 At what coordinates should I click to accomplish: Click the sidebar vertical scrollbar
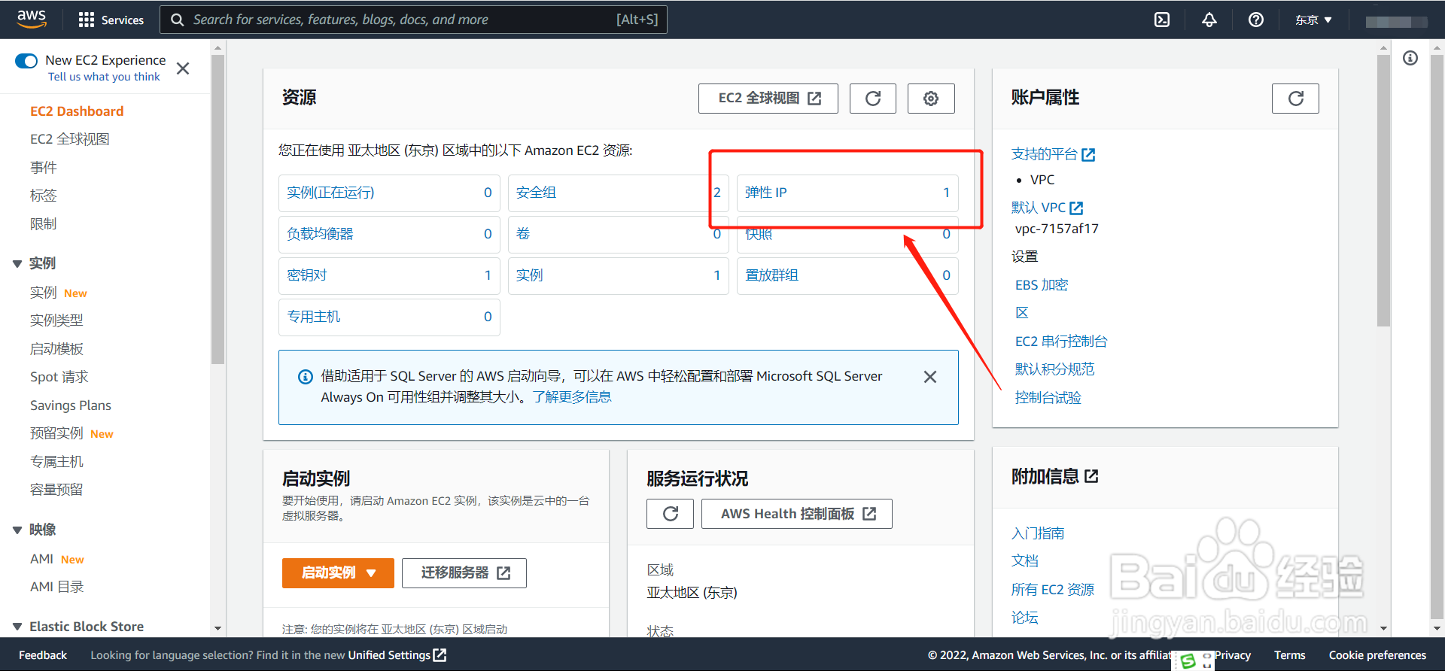pyautogui.click(x=218, y=209)
